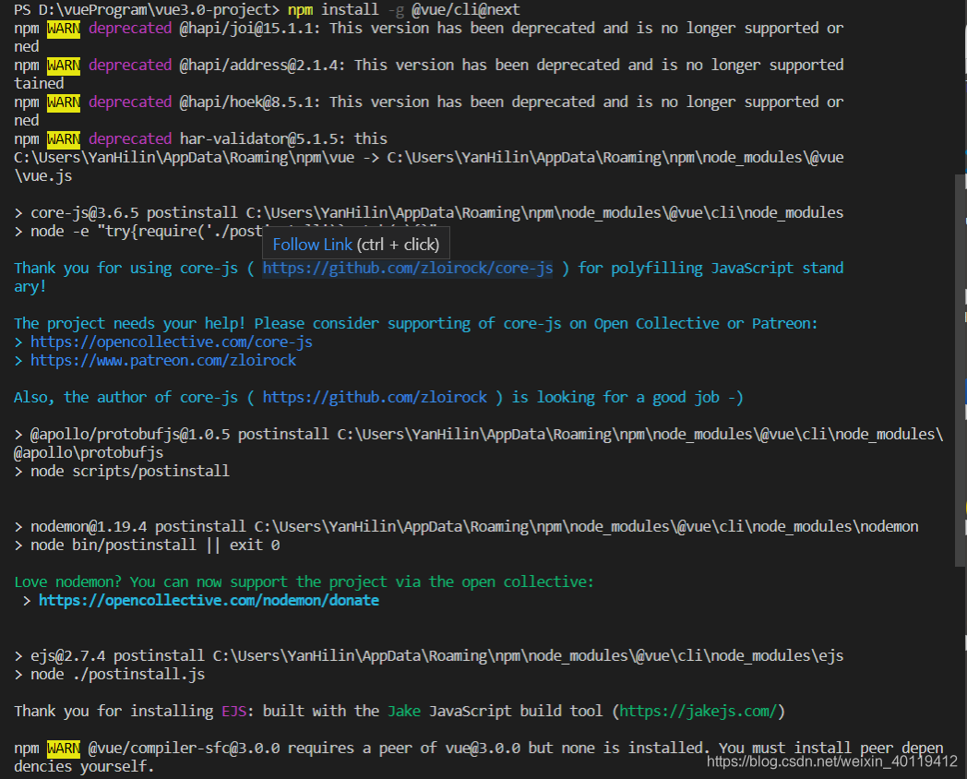Click 'The project needs your help!' line
This screenshot has width=967, height=779.
click(415, 324)
